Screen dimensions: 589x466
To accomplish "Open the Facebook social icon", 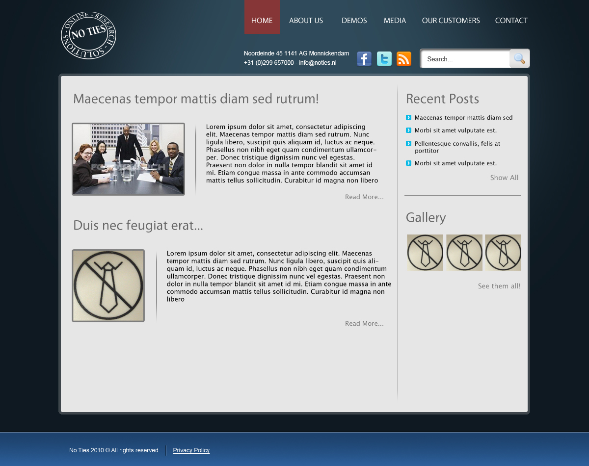I will [x=364, y=59].
